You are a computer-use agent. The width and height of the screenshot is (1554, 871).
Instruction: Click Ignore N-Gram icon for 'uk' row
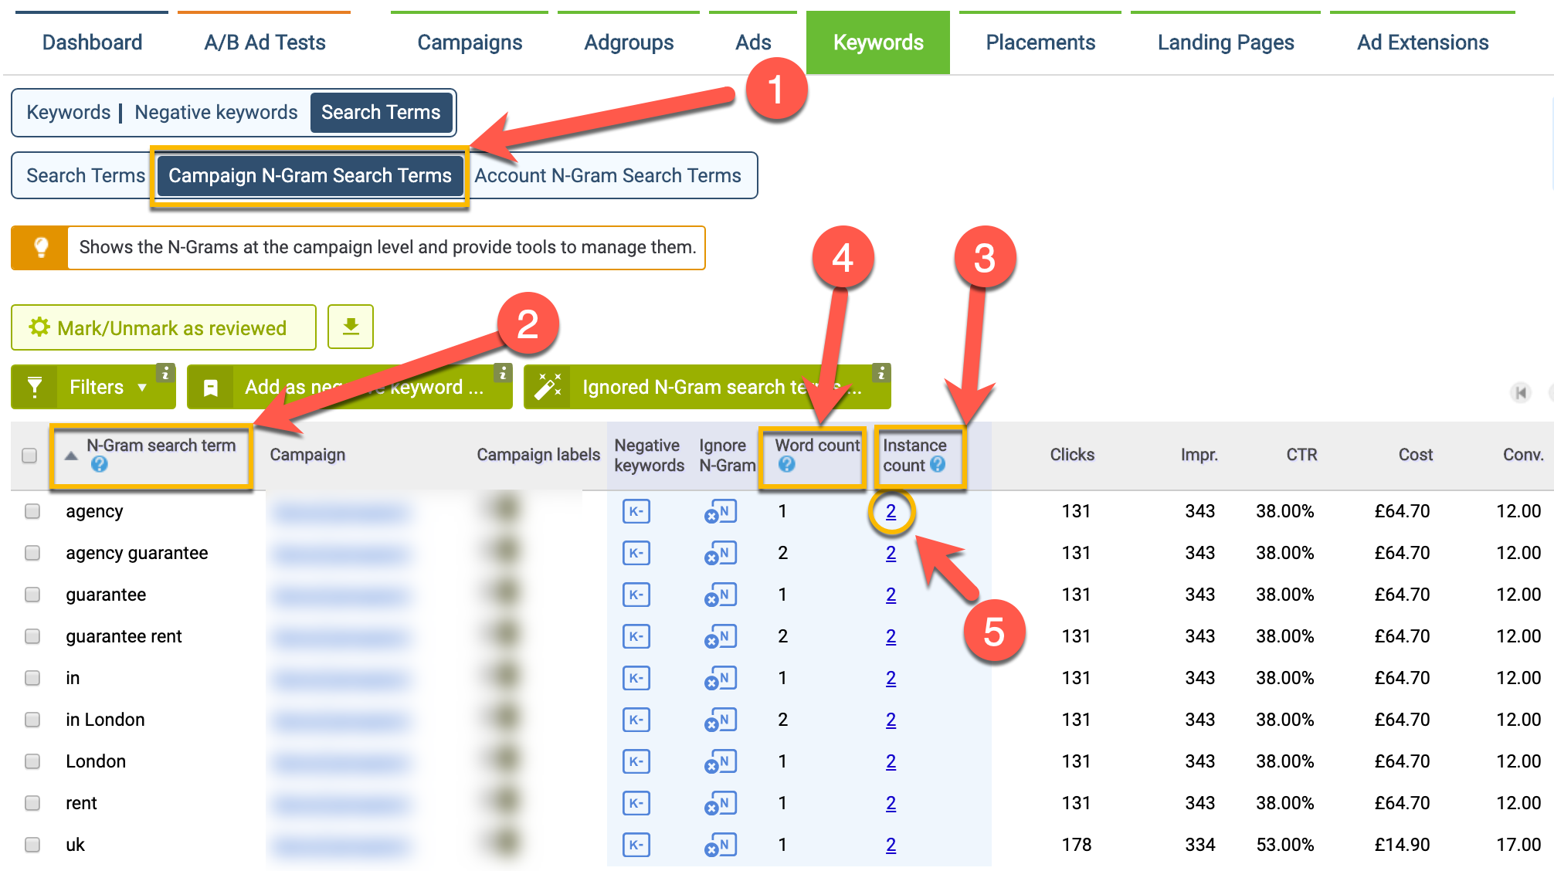pos(720,846)
